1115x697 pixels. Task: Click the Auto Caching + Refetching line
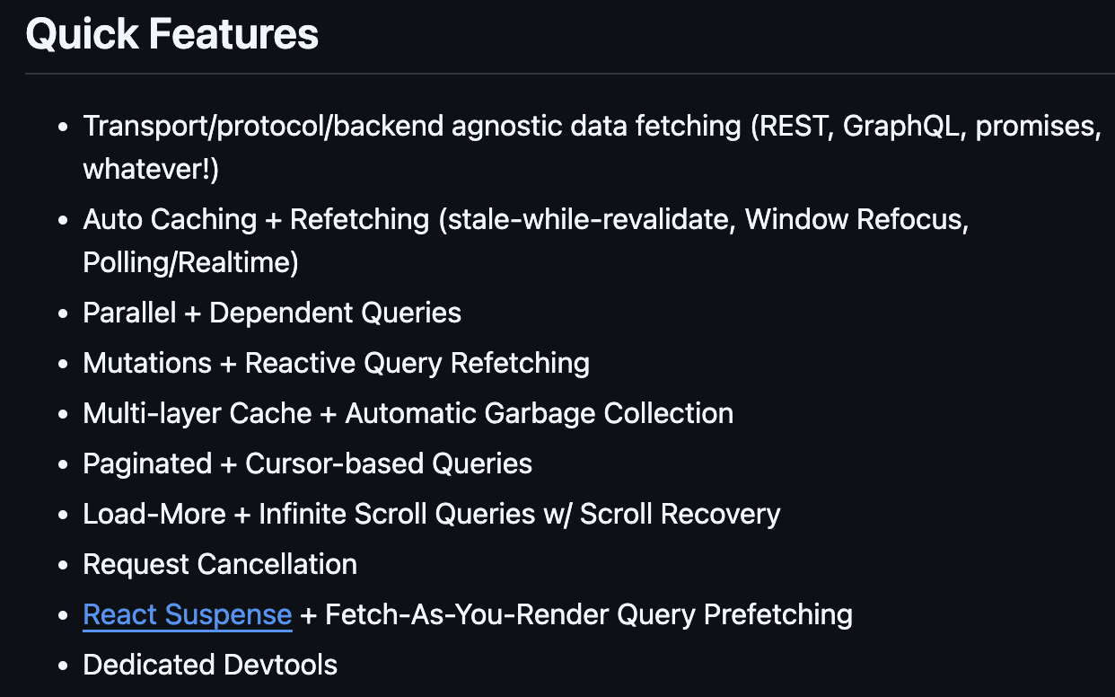pos(525,220)
